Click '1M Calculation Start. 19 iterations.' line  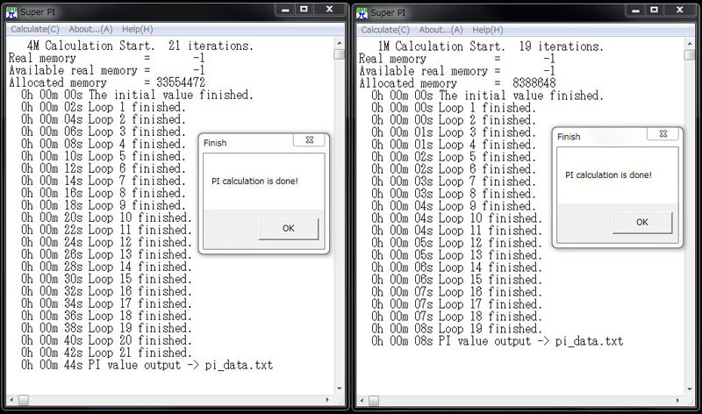click(491, 46)
